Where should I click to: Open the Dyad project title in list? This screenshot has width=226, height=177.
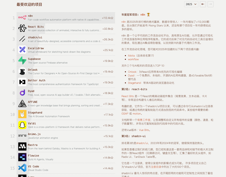point(31,91)
